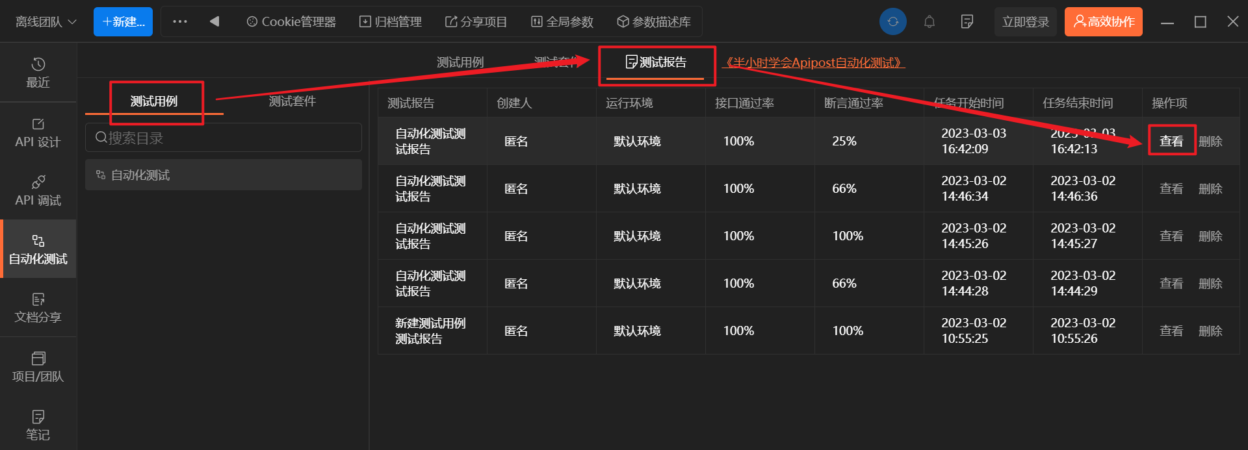The height and width of the screenshot is (450, 1248).
Task: Click the 2023-03-03 16:42:09 start time
Action: (x=974, y=142)
